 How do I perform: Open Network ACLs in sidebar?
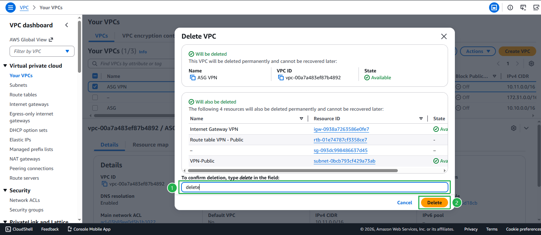click(x=25, y=200)
